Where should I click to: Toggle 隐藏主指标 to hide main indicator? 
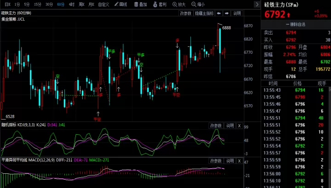point(204,13)
